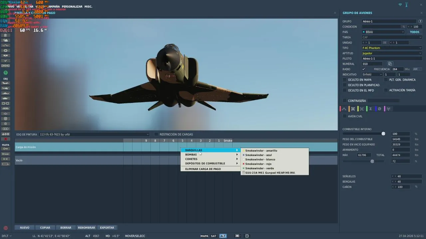Open the failures tab with blue marker
426x239 pixels.
[x=379, y=109]
